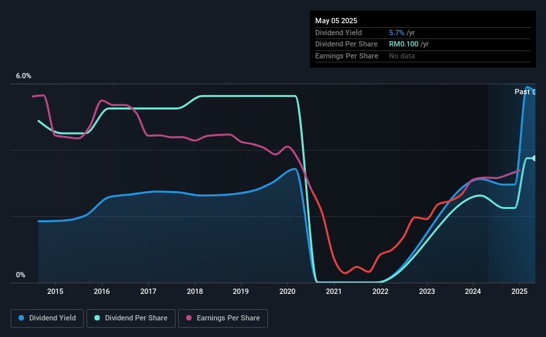Viewport: 546px width, 337px height.
Task: Click the 'Past' label on chart
Action: 522,92
